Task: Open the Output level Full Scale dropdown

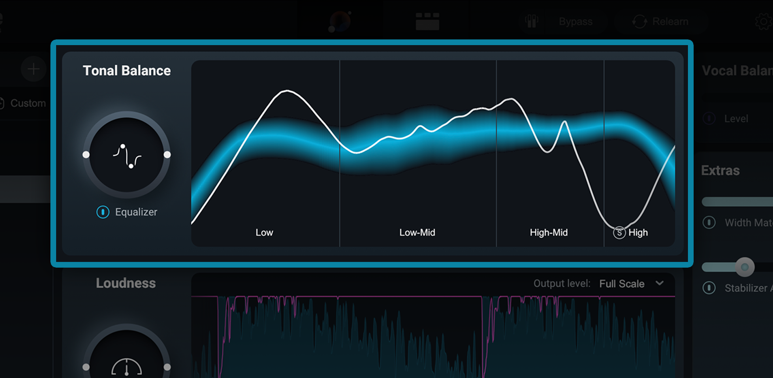Action: [x=631, y=284]
